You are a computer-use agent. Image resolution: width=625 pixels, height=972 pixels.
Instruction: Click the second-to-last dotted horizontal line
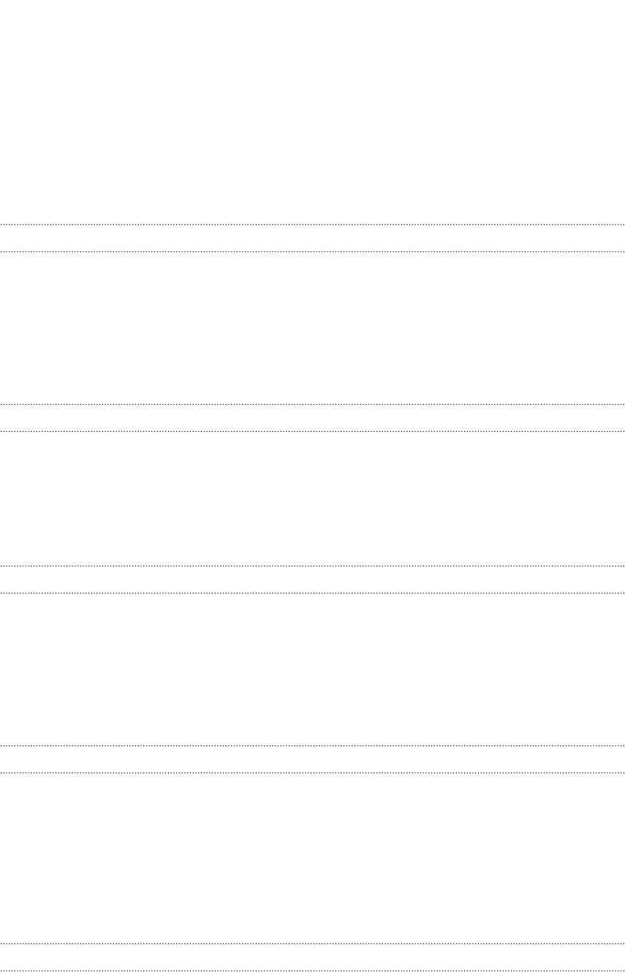312,943
